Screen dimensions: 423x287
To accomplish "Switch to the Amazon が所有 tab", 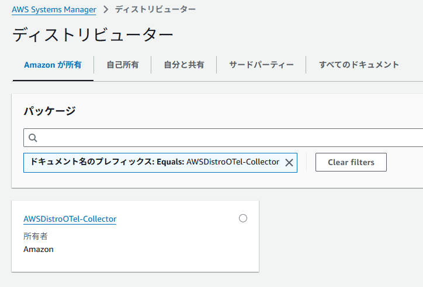I will tap(53, 65).
